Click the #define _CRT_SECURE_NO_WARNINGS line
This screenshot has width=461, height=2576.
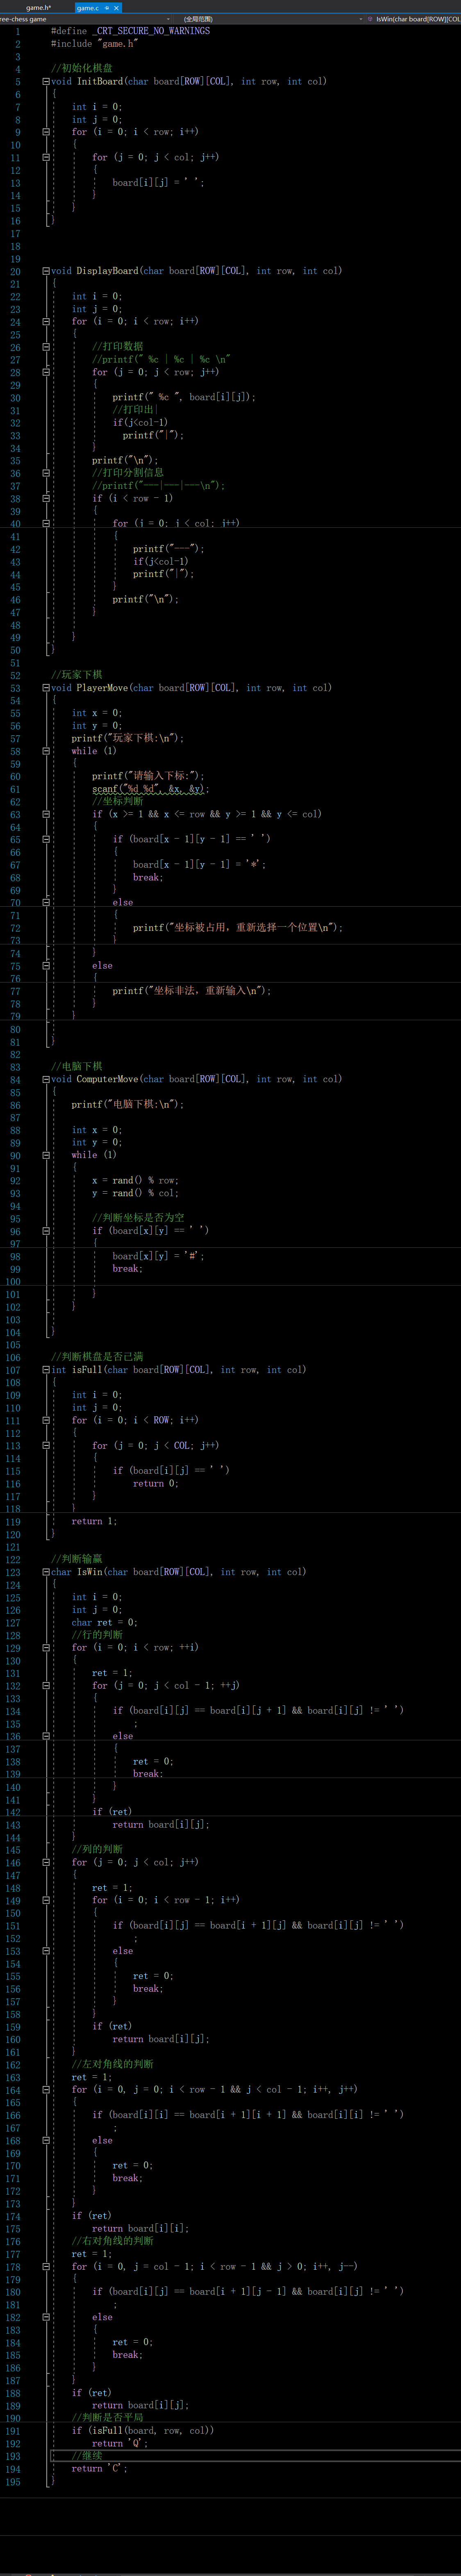pos(131,31)
